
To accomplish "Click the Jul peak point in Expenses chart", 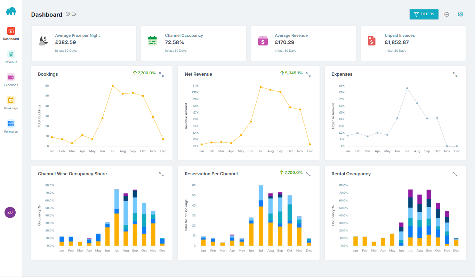I will pos(407,88).
